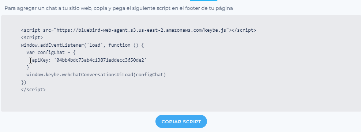
Task: Click the empty area at the bottom of the code block
Action: pos(181,102)
